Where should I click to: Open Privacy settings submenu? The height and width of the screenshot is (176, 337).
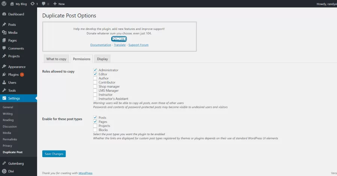tap(7, 146)
